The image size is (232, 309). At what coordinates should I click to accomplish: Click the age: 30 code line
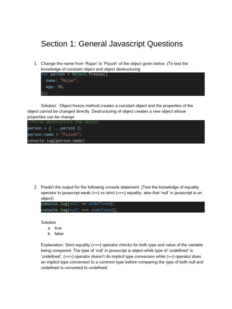pos(55,87)
